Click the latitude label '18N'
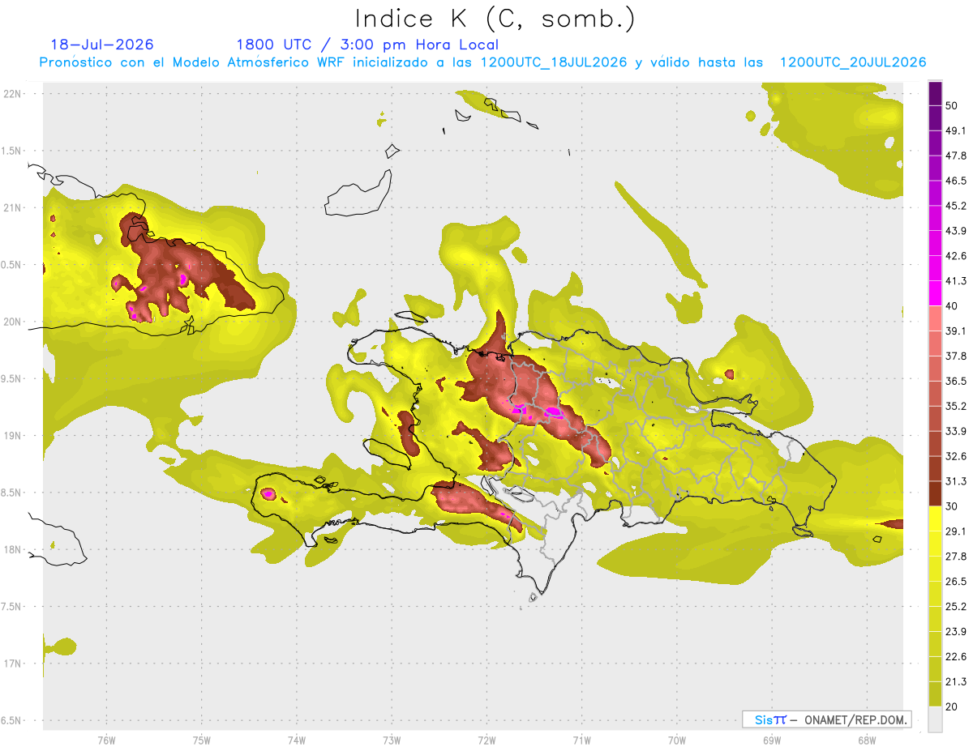Screen dimensions: 973x751 (x=13, y=549)
